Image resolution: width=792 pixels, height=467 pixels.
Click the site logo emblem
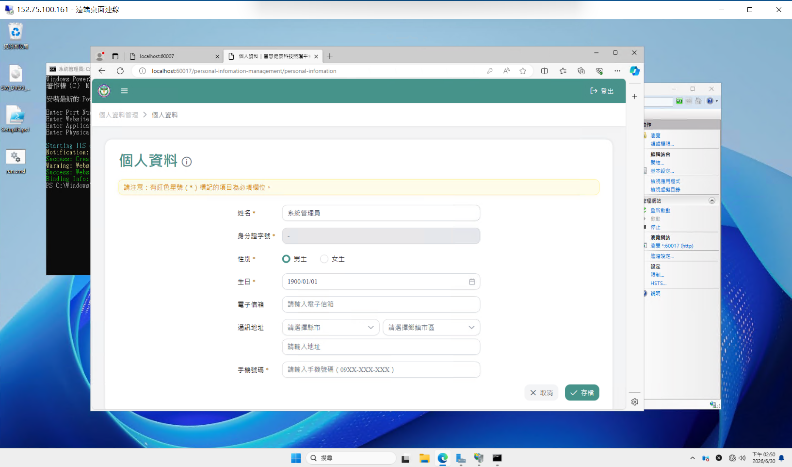pos(104,91)
